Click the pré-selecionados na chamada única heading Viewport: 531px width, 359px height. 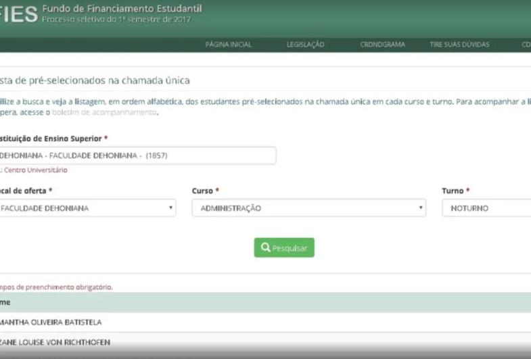click(x=95, y=80)
